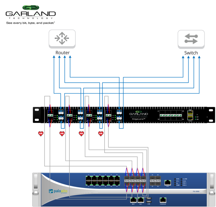Click the HA2 port on the firewall
The height and width of the screenshot is (207, 216).
(168, 183)
